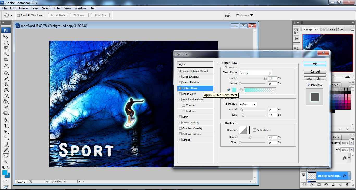Click the Actual Pixels button
The height and width of the screenshot is (190, 356).
(58, 15)
